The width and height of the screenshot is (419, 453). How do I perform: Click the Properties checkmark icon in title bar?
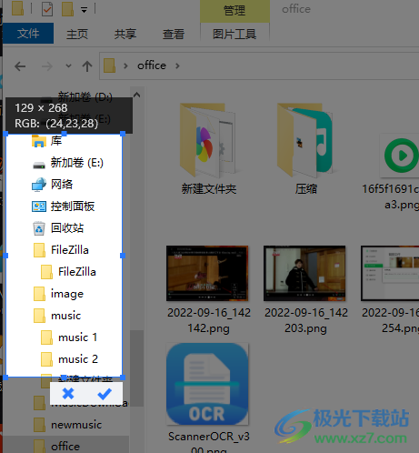click(x=47, y=9)
